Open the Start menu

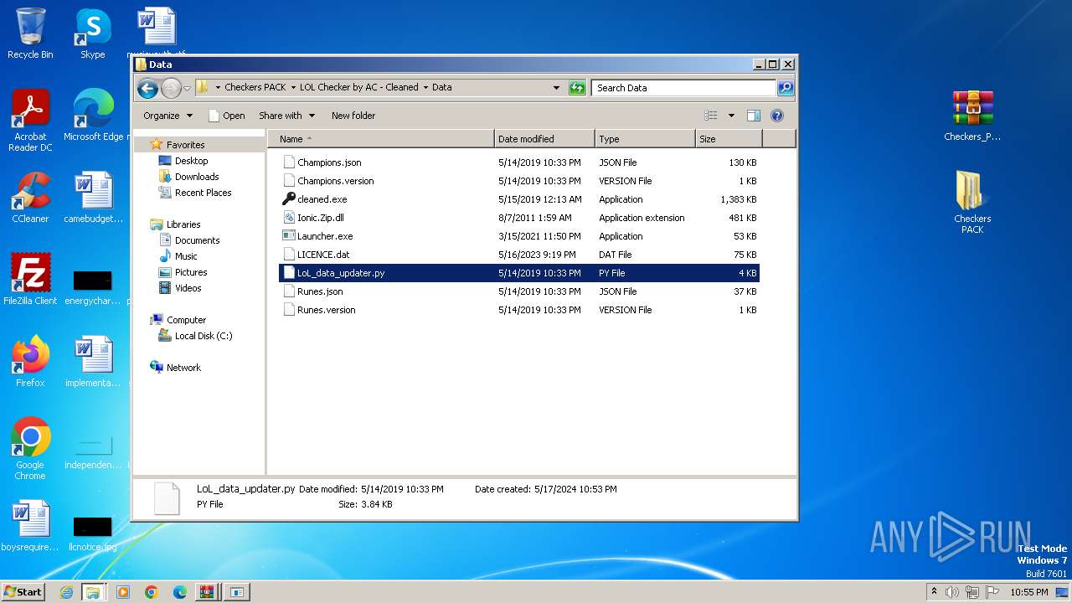(23, 591)
